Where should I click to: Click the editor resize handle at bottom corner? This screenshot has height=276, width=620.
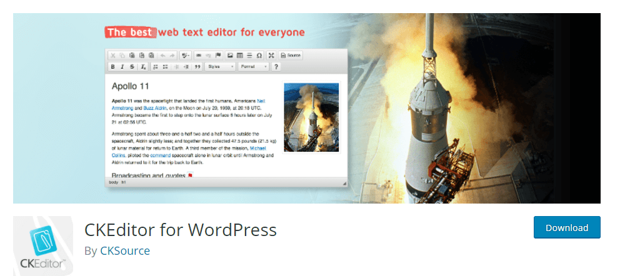point(344,183)
